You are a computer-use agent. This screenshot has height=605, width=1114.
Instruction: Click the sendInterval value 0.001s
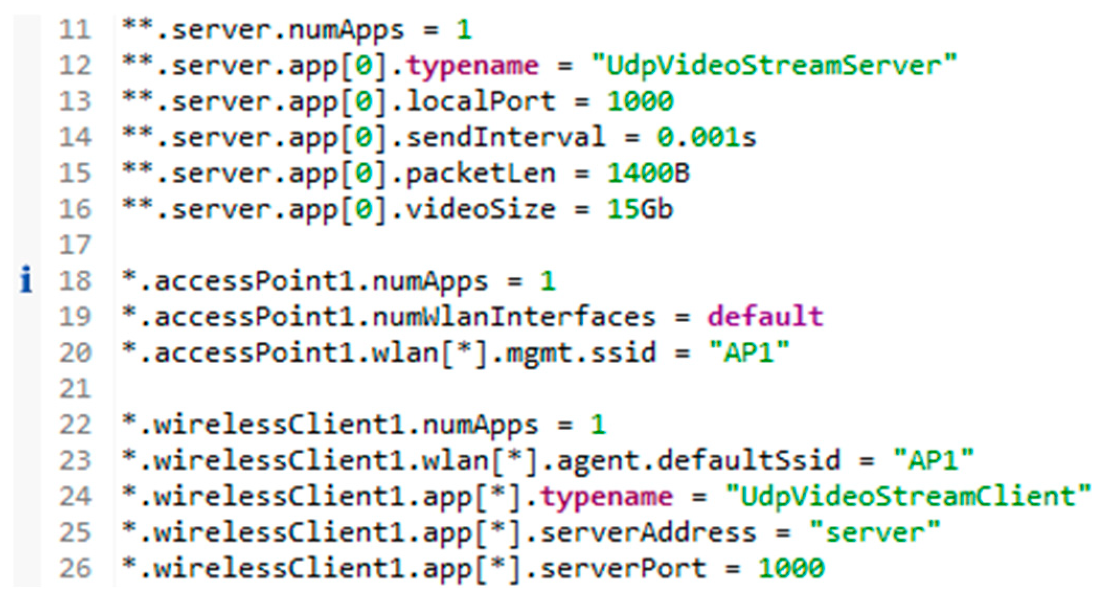707,137
